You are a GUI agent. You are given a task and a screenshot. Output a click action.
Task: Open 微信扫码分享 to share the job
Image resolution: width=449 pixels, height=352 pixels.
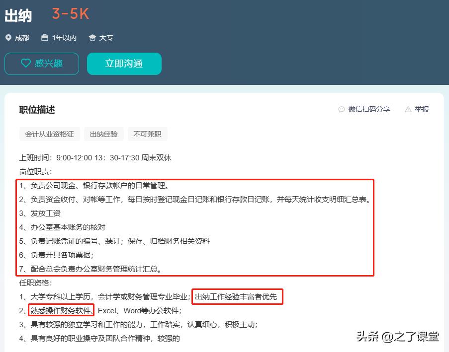pyautogui.click(x=369, y=109)
